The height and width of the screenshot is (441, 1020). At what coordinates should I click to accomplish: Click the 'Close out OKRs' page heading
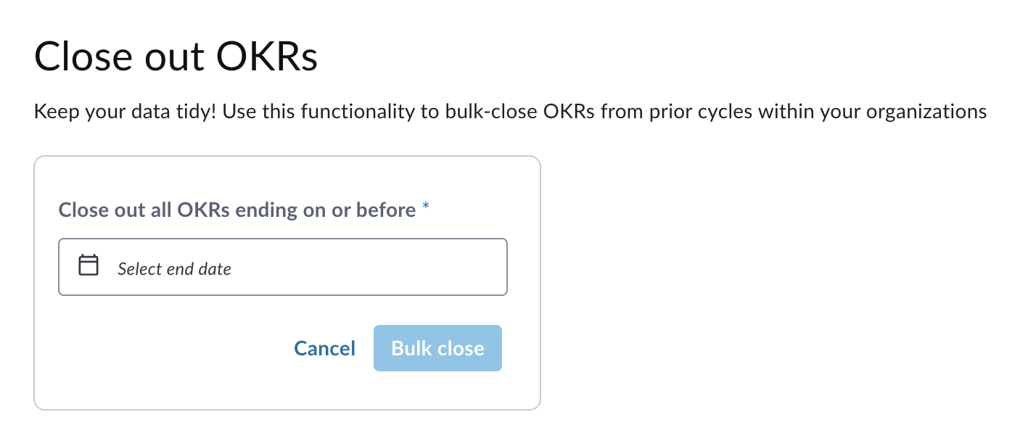tap(176, 57)
